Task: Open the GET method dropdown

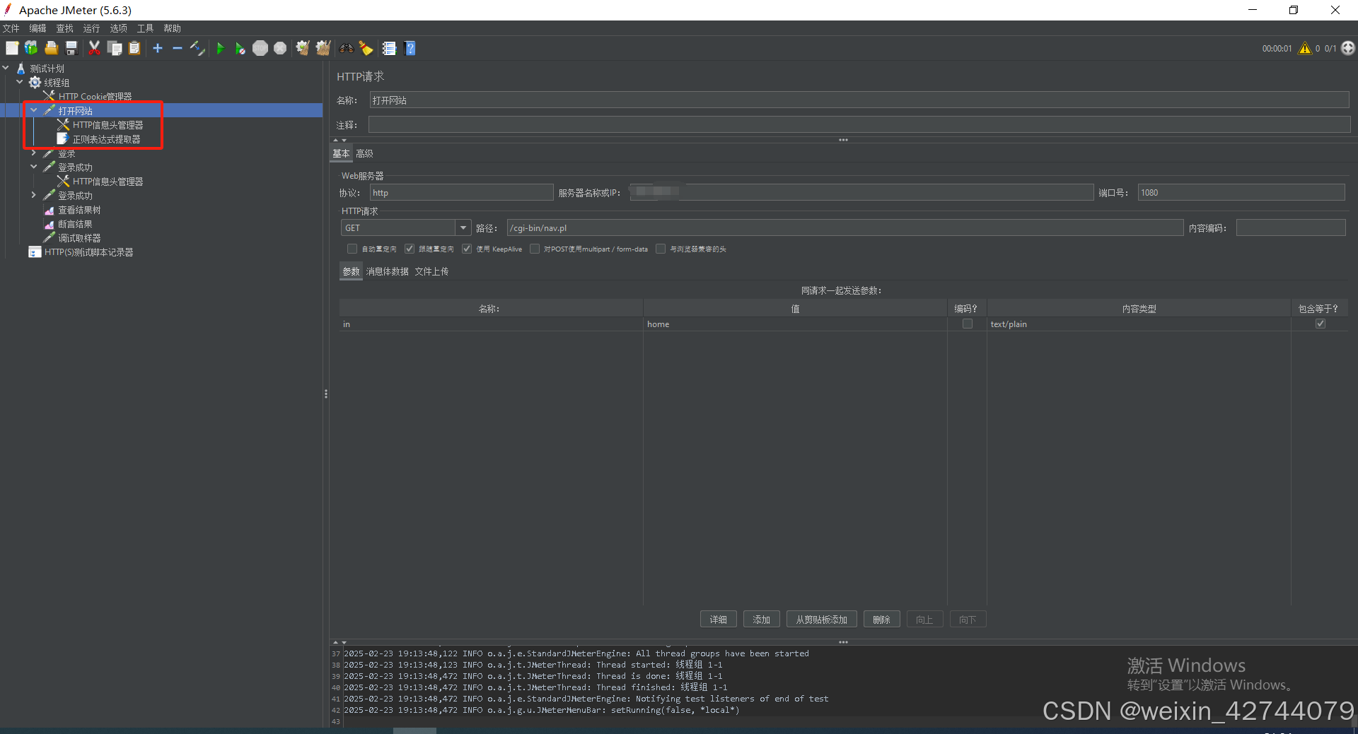Action: coord(463,227)
